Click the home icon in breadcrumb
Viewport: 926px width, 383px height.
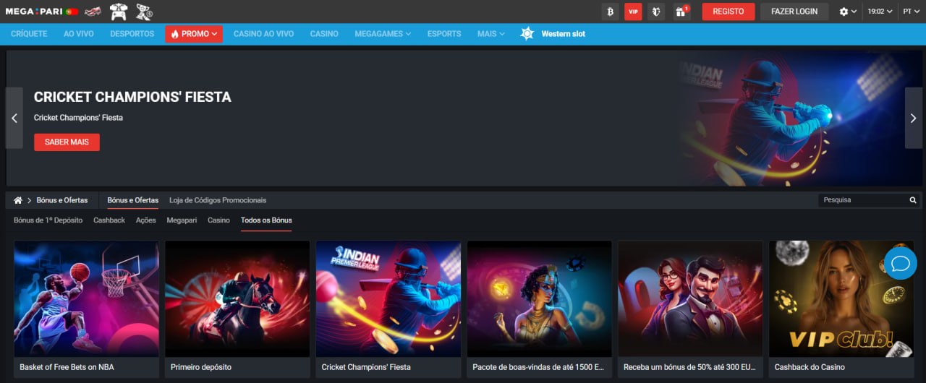(18, 200)
